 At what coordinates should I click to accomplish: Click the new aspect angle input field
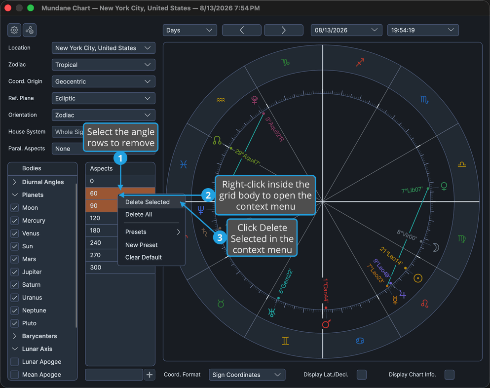pos(114,375)
